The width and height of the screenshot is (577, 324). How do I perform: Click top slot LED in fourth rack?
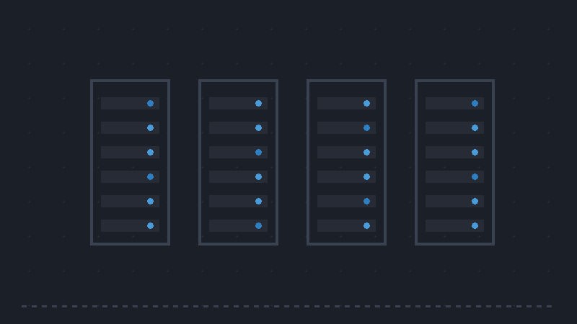tap(475, 103)
